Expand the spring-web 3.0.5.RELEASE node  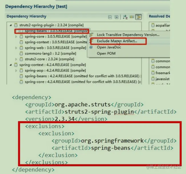pos(16,48)
